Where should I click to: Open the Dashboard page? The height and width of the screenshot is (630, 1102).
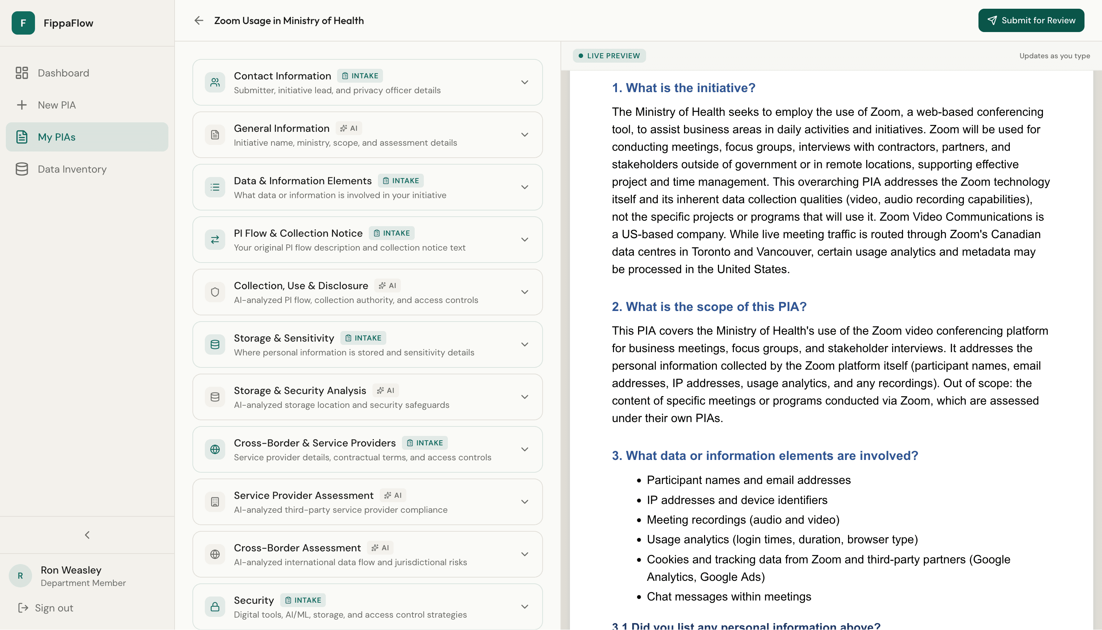tap(87, 73)
